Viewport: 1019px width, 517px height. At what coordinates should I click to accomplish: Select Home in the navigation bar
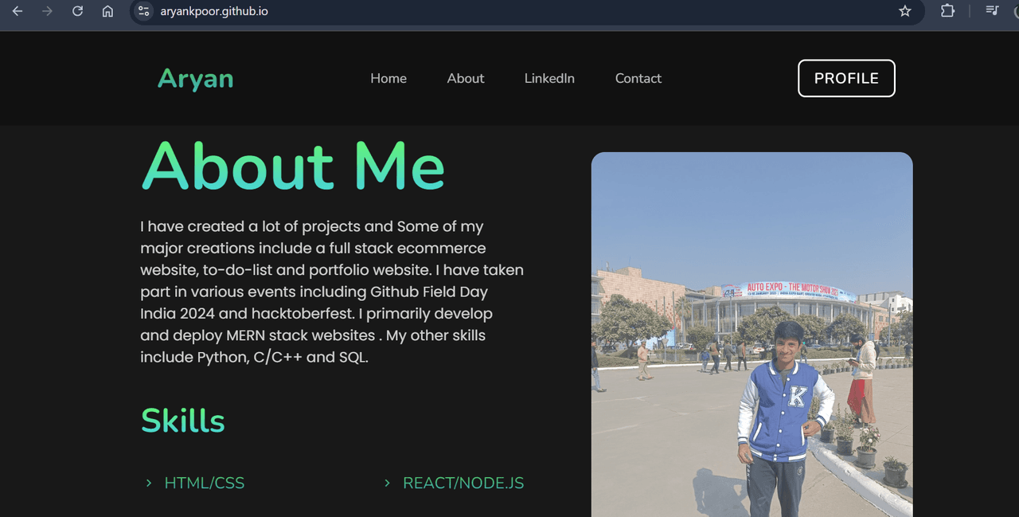[x=388, y=78]
